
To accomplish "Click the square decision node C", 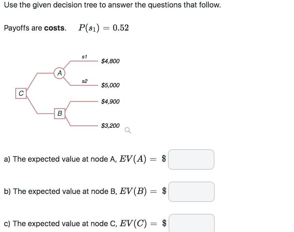I will click(21, 93).
